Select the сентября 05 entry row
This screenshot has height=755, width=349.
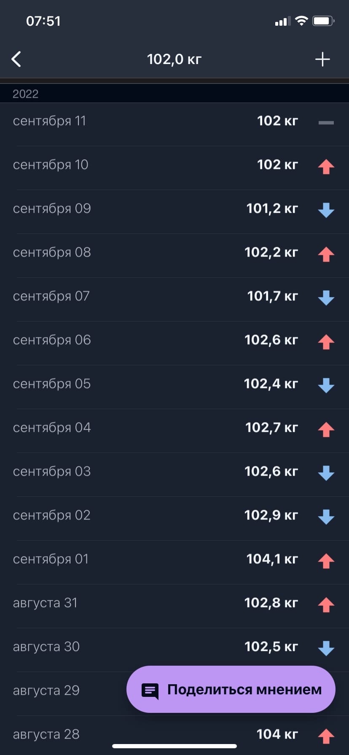(174, 384)
